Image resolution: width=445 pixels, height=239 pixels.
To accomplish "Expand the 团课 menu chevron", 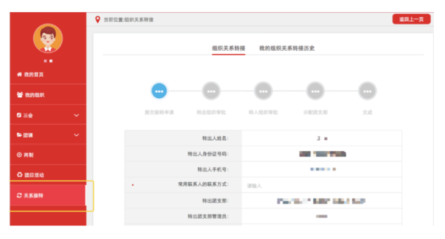I will coord(77,135).
